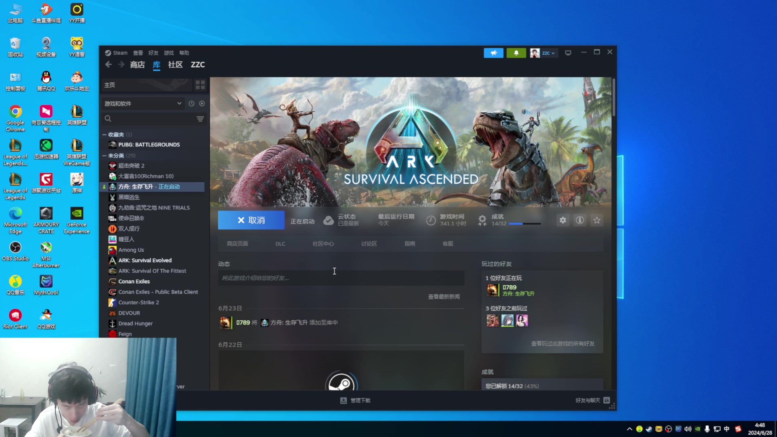
Task: Click the cloud status icon
Action: (329, 220)
